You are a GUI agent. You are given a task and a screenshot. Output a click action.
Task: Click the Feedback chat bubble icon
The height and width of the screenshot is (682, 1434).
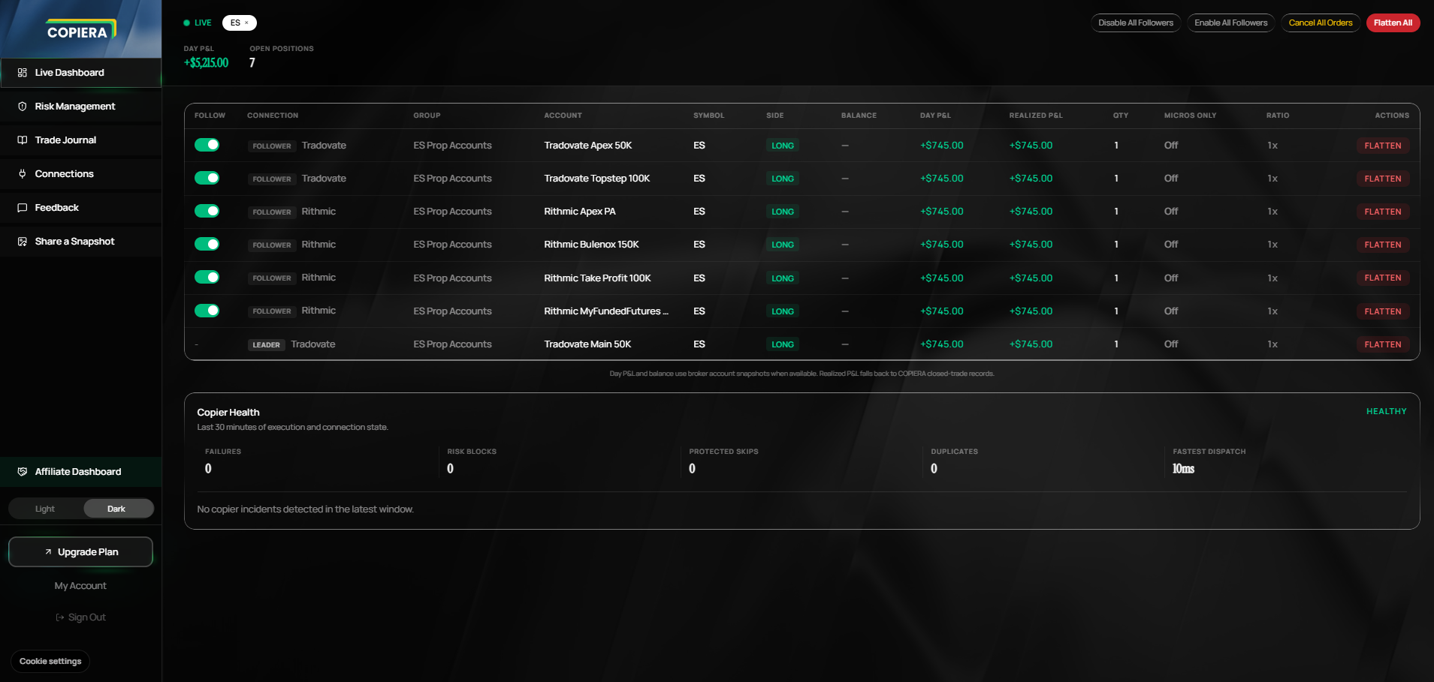[x=23, y=208]
